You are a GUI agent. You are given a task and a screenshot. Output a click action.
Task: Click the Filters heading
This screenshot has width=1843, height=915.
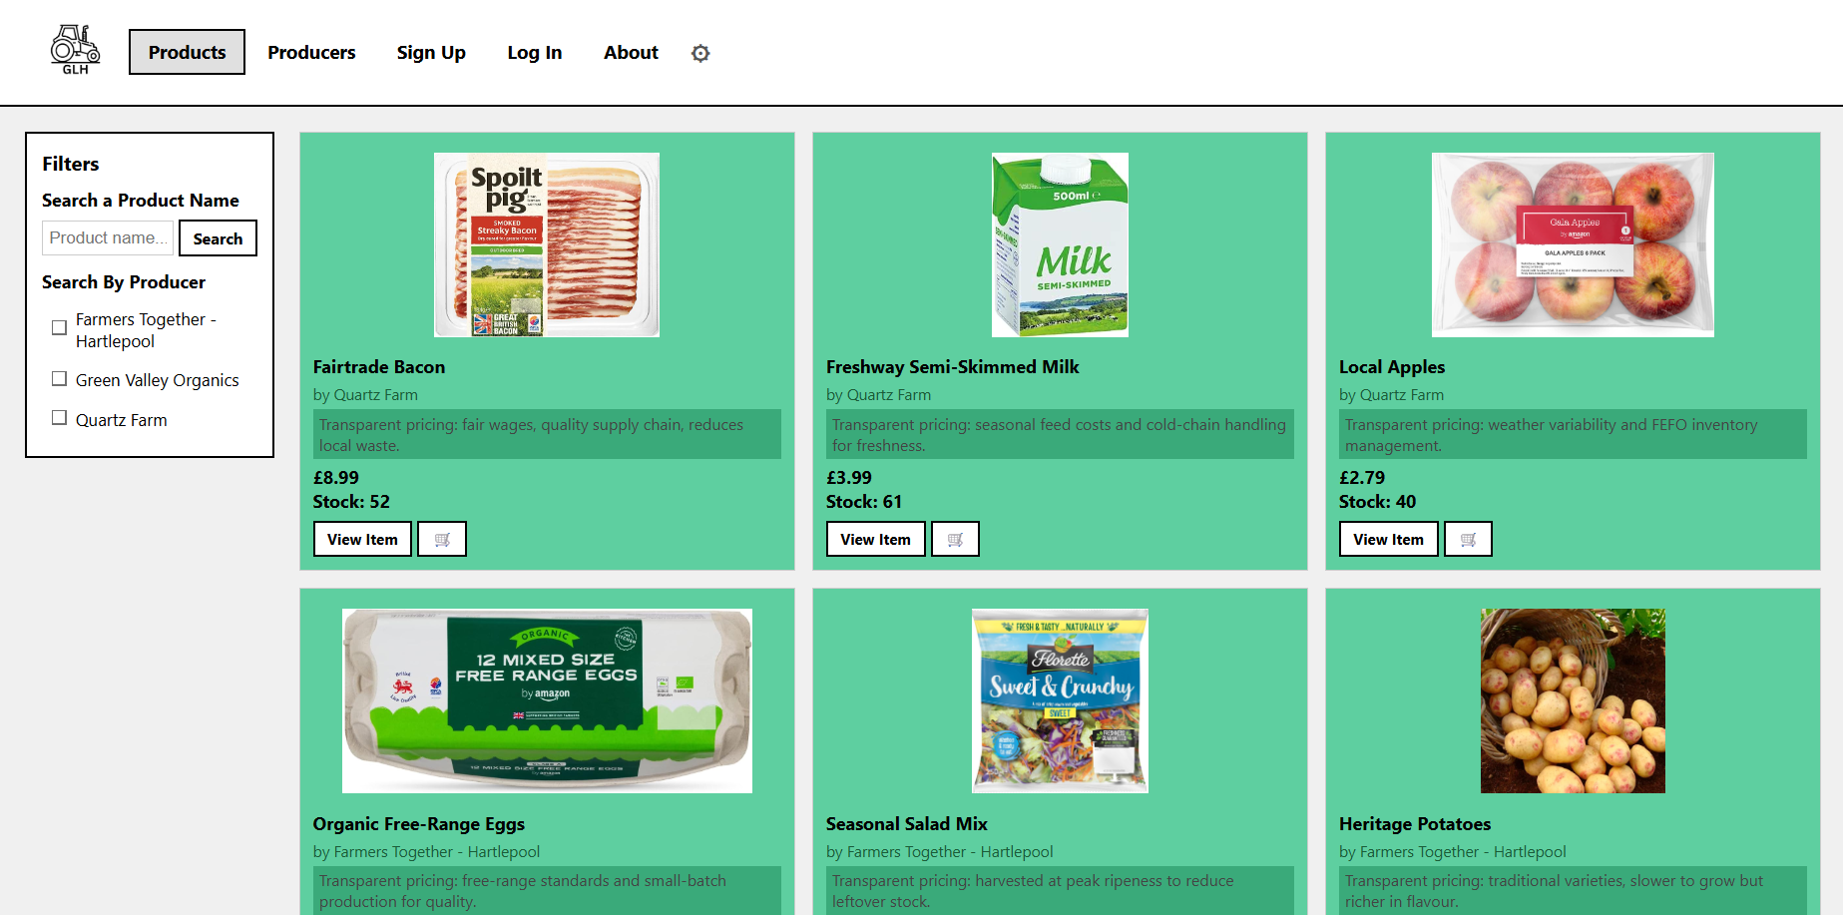click(x=71, y=164)
